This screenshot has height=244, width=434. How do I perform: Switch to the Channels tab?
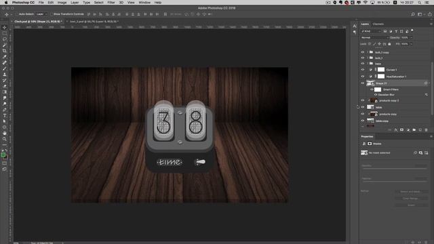[378, 24]
